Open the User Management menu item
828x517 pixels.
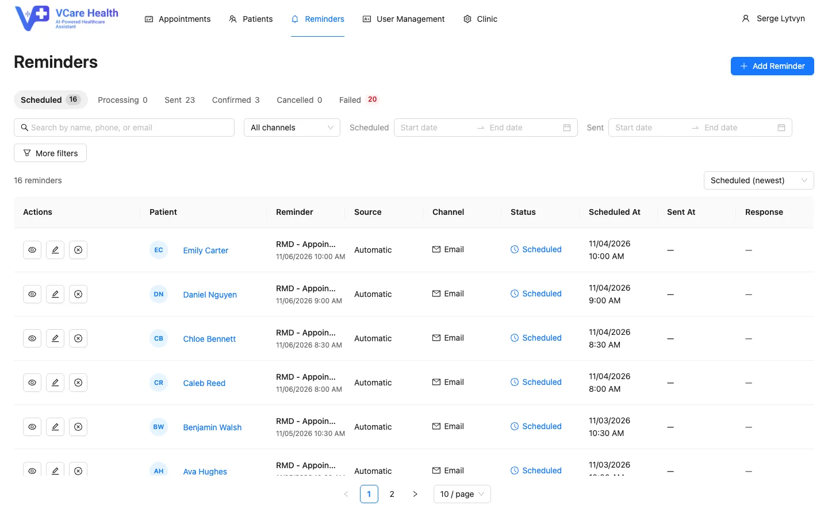tap(404, 19)
